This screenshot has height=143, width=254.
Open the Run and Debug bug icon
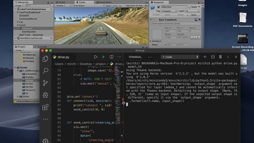tap(45, 95)
